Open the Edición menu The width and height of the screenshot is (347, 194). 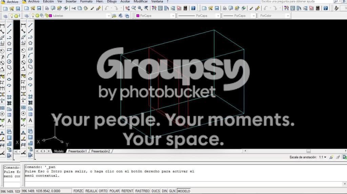click(48, 1)
